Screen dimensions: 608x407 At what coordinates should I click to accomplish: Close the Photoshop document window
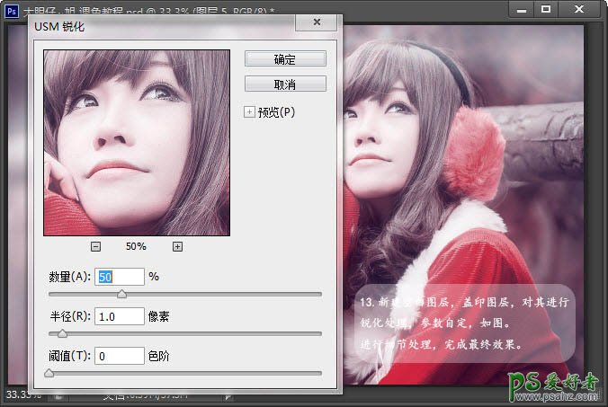point(580,9)
